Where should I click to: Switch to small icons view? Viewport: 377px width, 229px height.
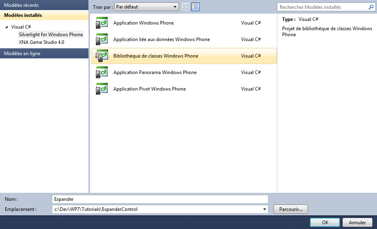click(x=185, y=7)
